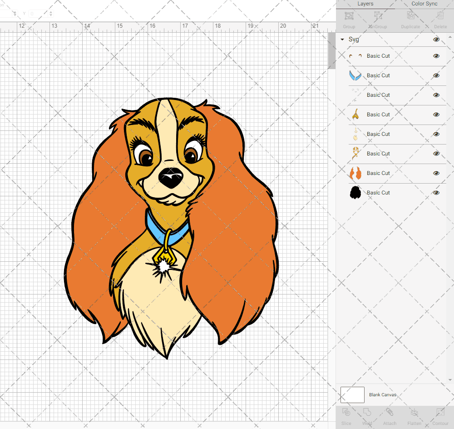Hide the brown eyebrow arcs layer
This screenshot has width=454, height=429.
coord(436,56)
